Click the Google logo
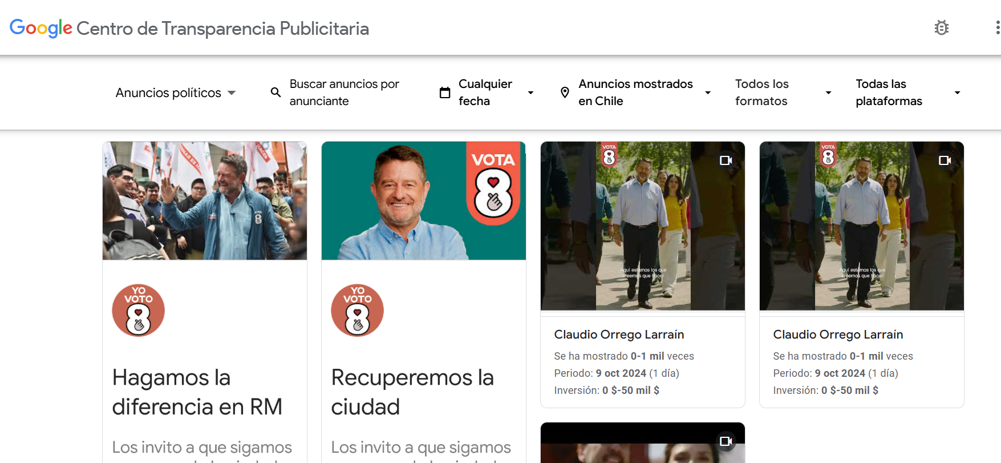 41,28
